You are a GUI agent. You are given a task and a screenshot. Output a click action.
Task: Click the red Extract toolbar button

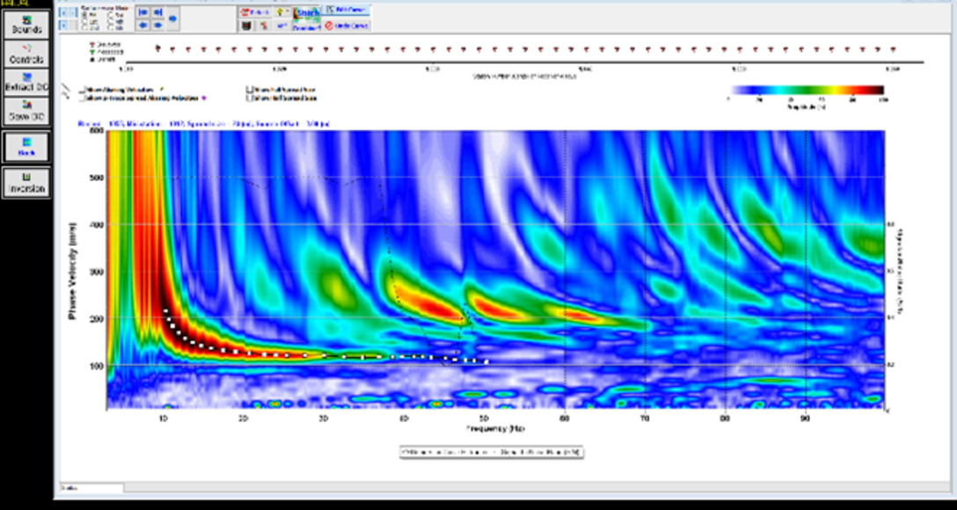coord(255,12)
